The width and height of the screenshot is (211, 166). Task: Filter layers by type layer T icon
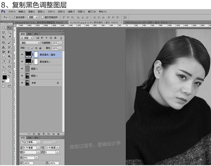(x=46, y=38)
